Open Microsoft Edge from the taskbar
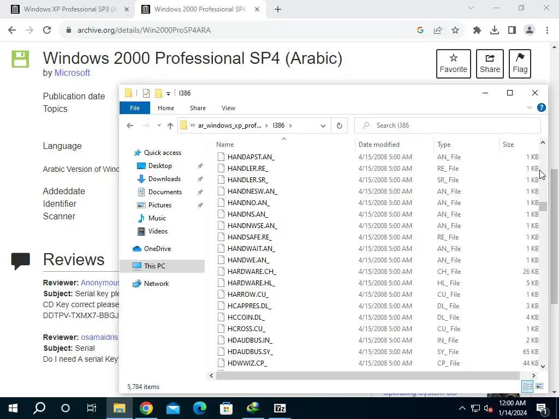The height and width of the screenshot is (419, 559). 200,408
